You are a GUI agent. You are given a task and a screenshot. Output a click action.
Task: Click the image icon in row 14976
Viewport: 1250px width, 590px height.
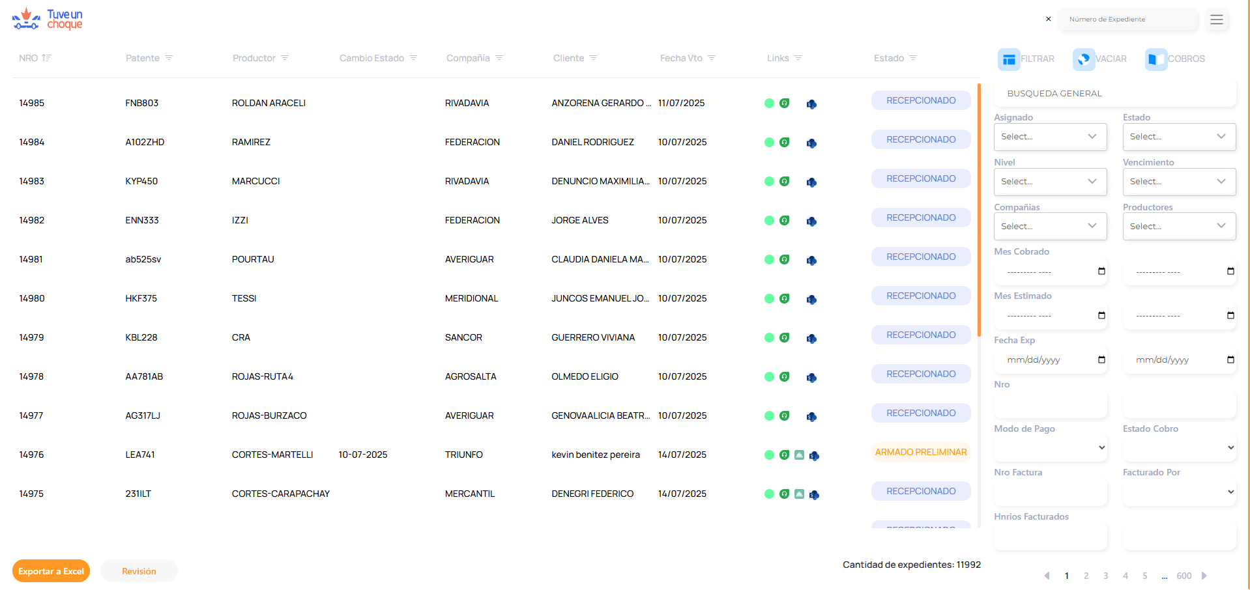(799, 455)
